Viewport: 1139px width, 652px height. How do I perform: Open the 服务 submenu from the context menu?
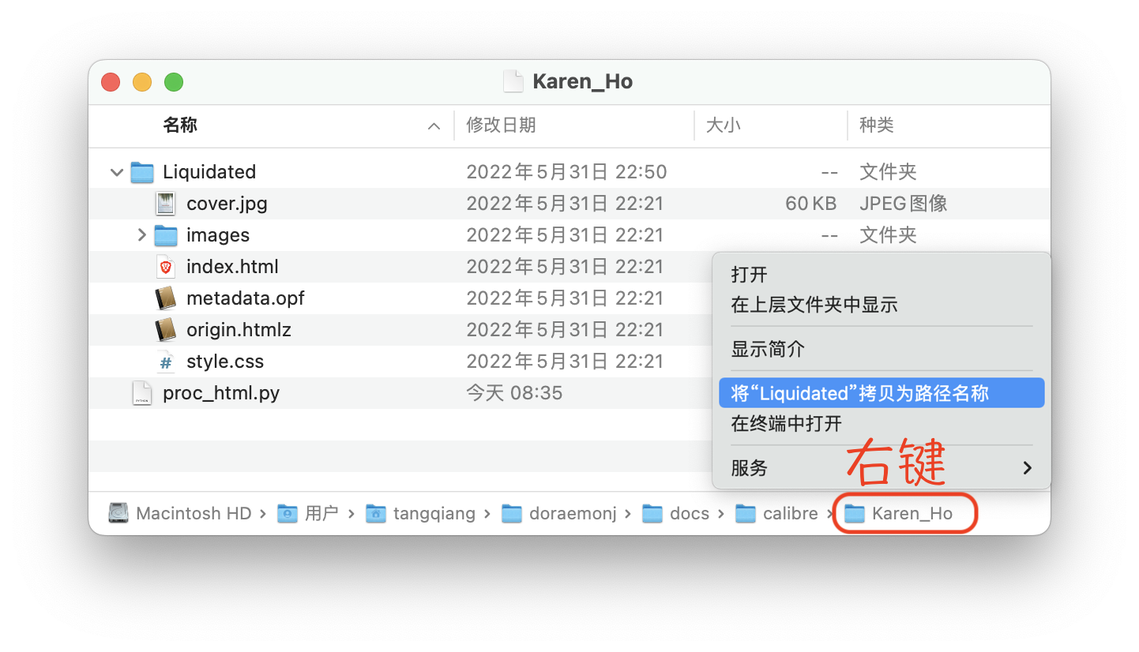click(x=750, y=467)
